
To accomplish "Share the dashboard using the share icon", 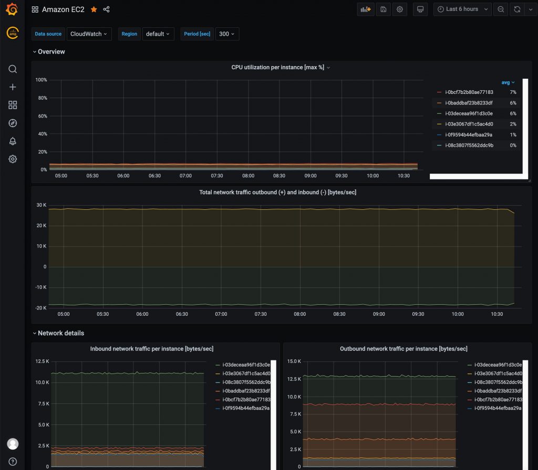I will [x=106, y=9].
